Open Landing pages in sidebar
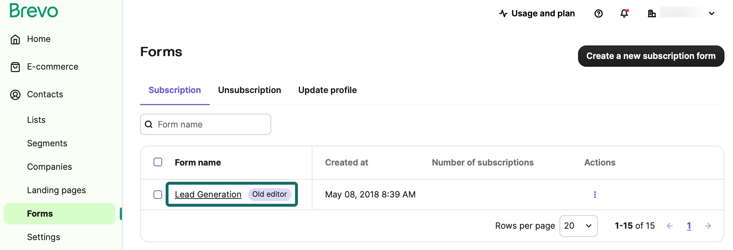This screenshot has width=733, height=250. point(57,190)
